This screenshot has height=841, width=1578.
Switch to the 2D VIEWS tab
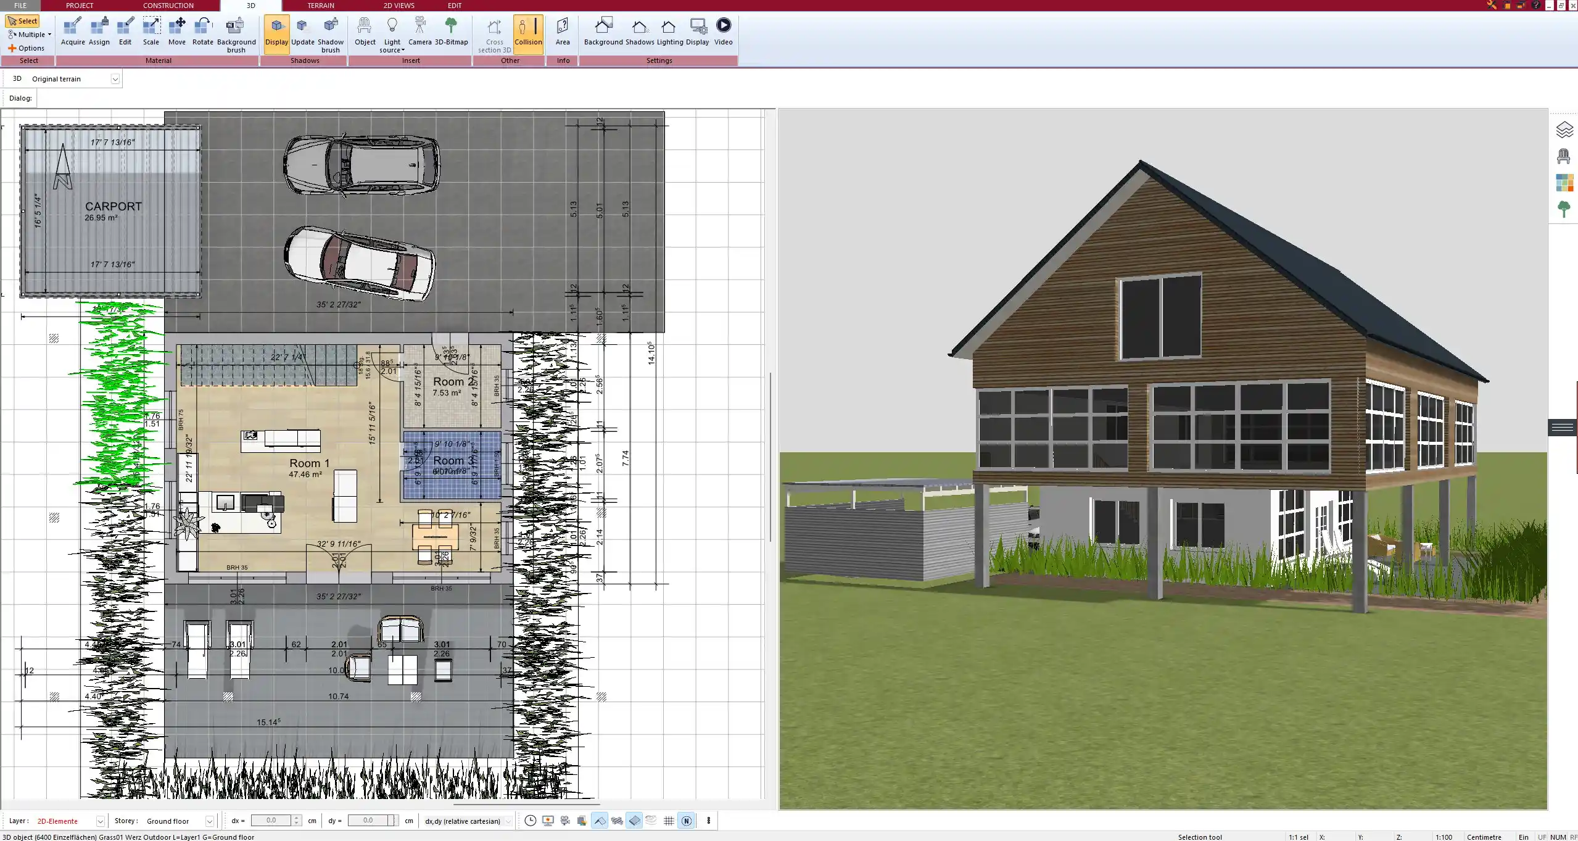[399, 6]
